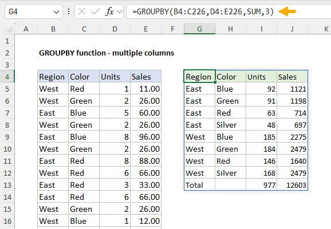Click the sales value 60.00 in row 7
The image size is (331, 229).
pos(145,113)
